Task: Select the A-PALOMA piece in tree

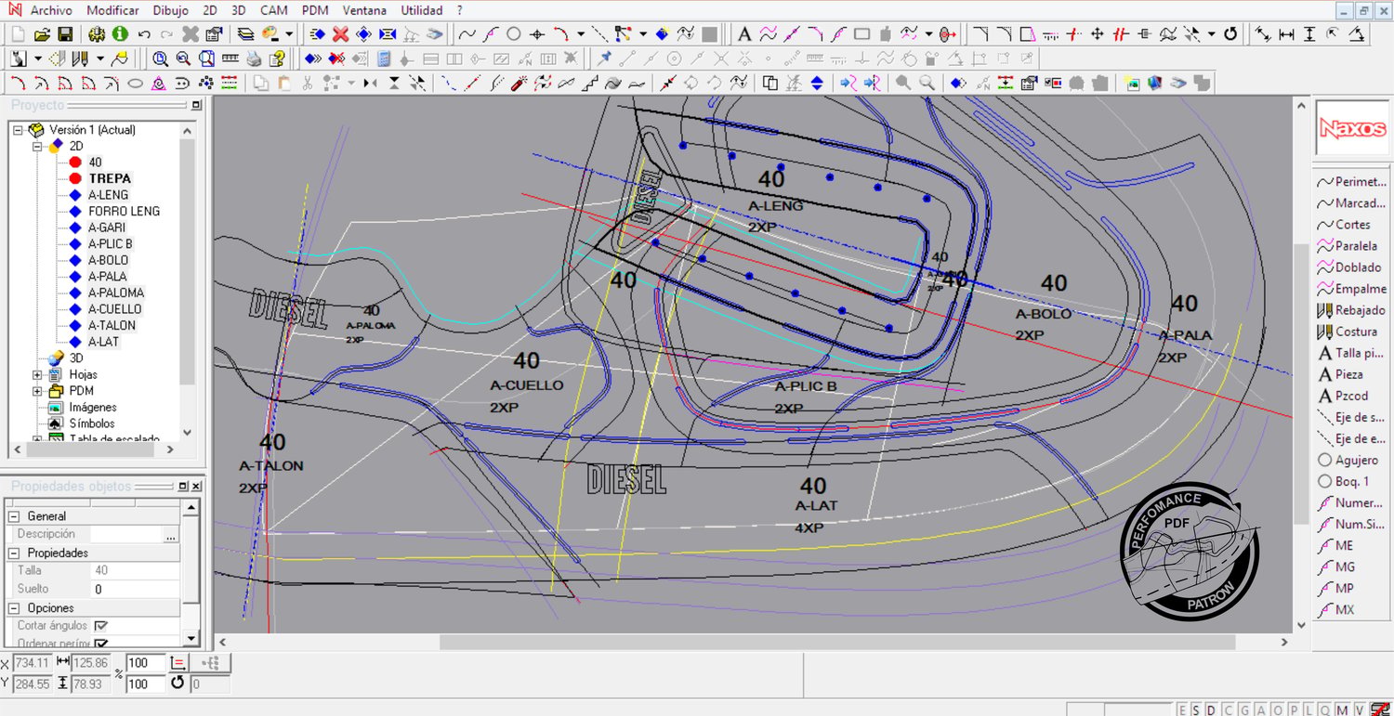Action: [116, 293]
